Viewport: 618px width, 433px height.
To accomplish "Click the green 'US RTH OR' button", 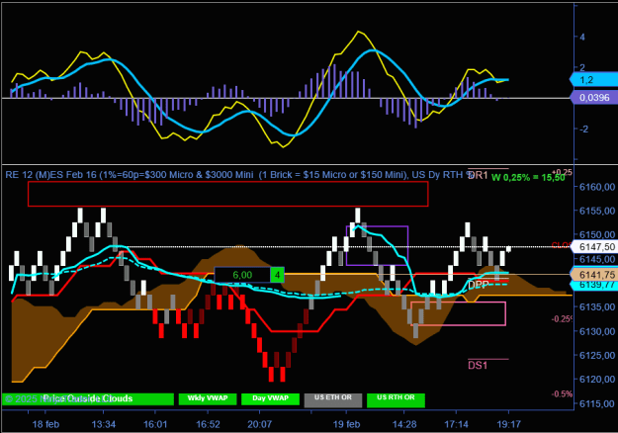I will click(396, 400).
